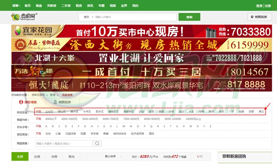Filter region by 永年区
Viewport: 277px width, 164px height.
[x=87, y=112]
